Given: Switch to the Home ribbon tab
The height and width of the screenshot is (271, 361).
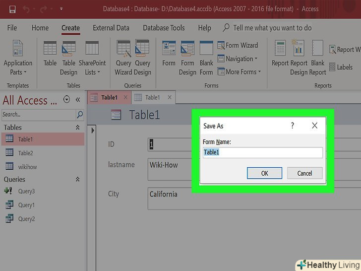Looking at the screenshot, I should click(40, 28).
